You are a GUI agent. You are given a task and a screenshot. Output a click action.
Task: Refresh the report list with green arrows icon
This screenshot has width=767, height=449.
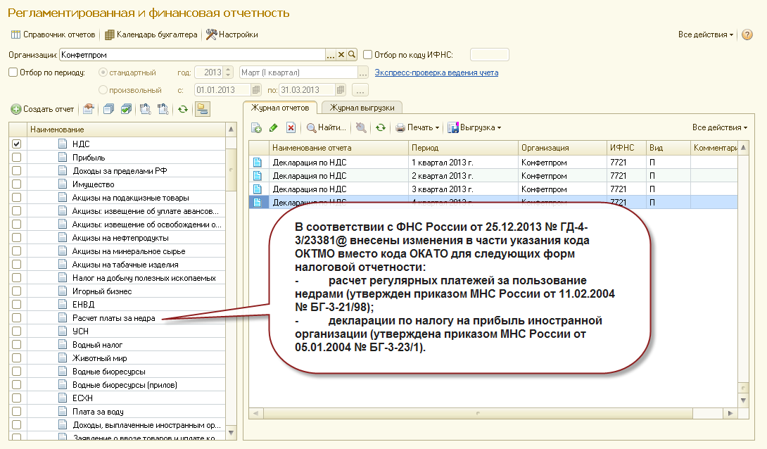(183, 109)
